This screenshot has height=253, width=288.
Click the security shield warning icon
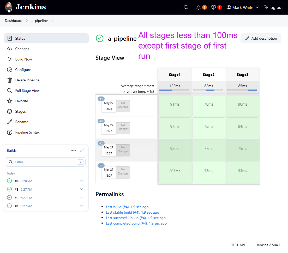point(214,7)
